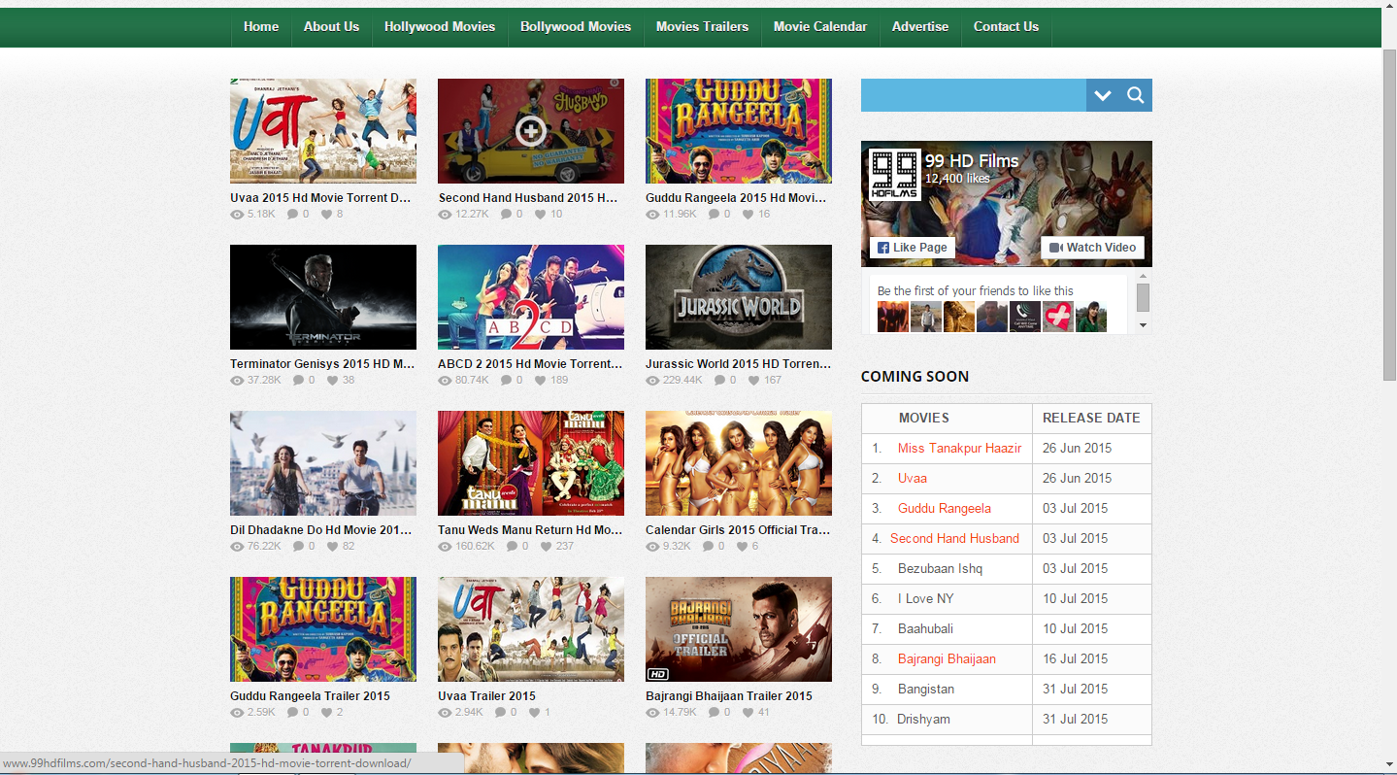The height and width of the screenshot is (775, 1397).
Task: Click the comment icon under Calendar Girls
Action: [x=710, y=547]
